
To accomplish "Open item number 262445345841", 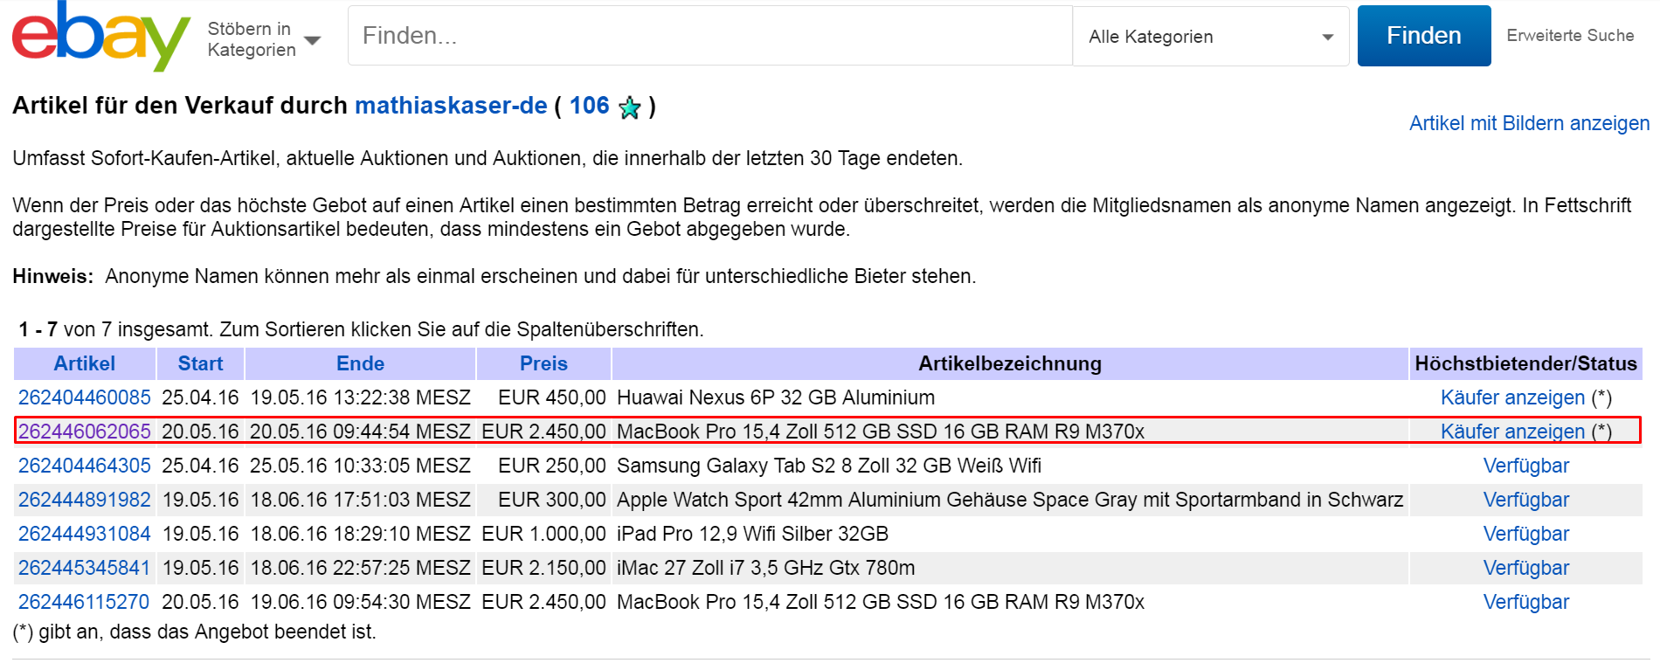I will (85, 568).
